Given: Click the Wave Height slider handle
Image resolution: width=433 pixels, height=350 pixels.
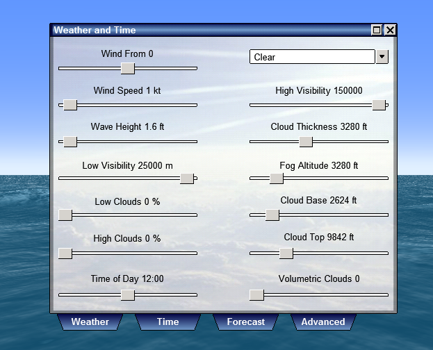Looking at the screenshot, I should 70,142.
